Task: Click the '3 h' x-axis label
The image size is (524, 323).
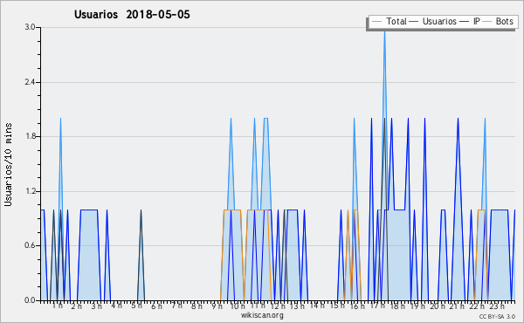Action: 97,306
